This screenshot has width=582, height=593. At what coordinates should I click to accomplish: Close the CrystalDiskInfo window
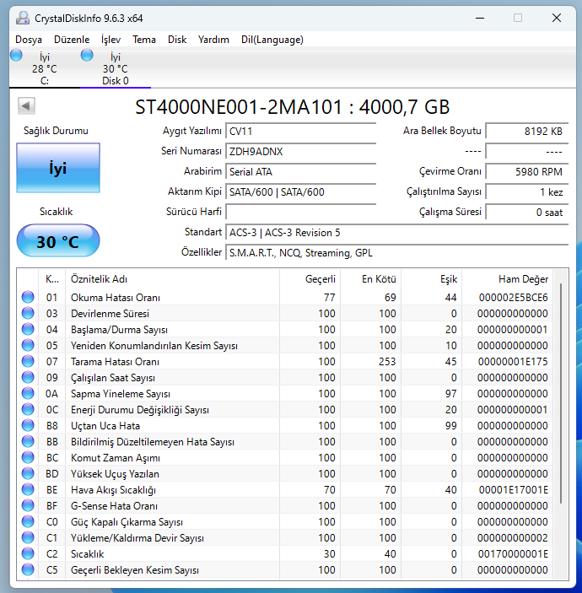point(557,18)
